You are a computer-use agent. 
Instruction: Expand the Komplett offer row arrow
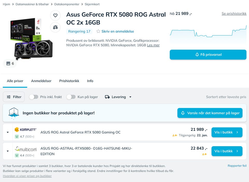click(8, 132)
